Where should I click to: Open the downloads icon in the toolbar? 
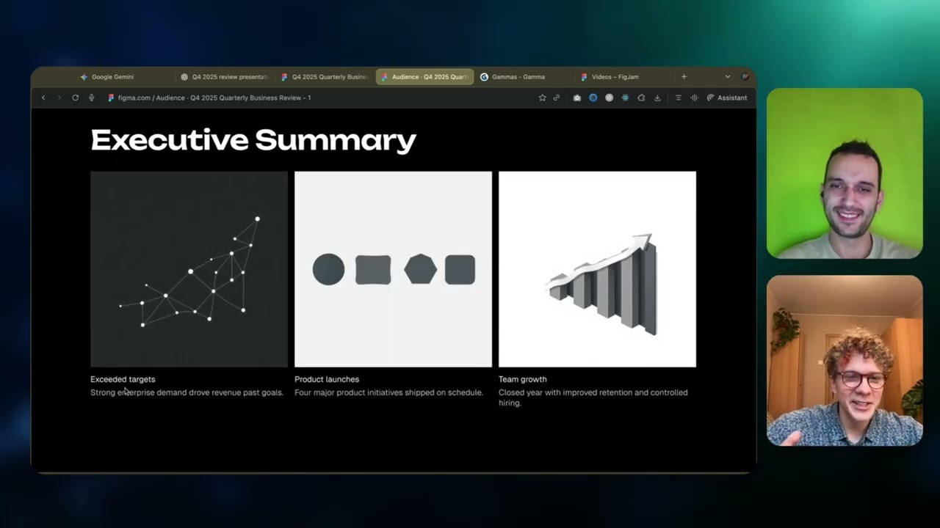657,98
